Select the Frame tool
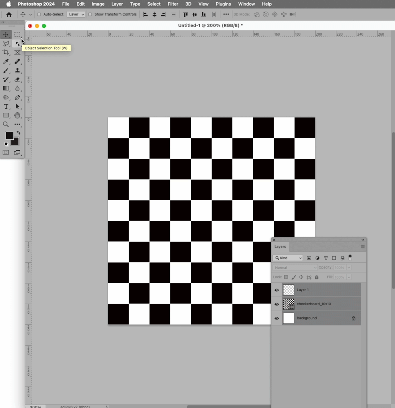 pyautogui.click(x=17, y=53)
